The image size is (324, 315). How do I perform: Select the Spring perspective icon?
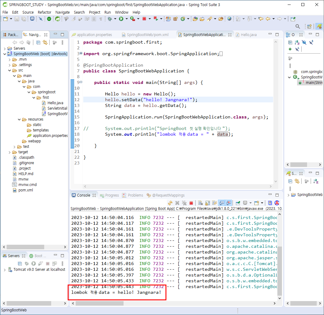(319, 26)
